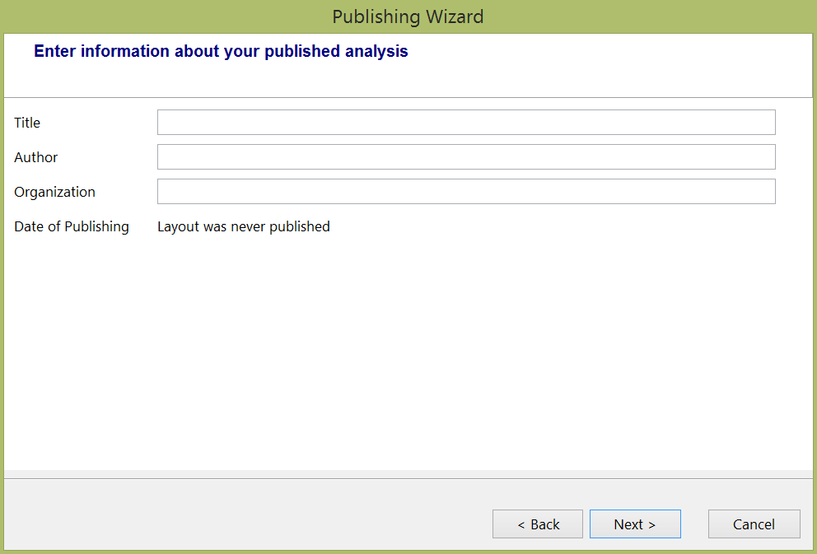
Task: Click the Organization field label
Action: click(54, 192)
